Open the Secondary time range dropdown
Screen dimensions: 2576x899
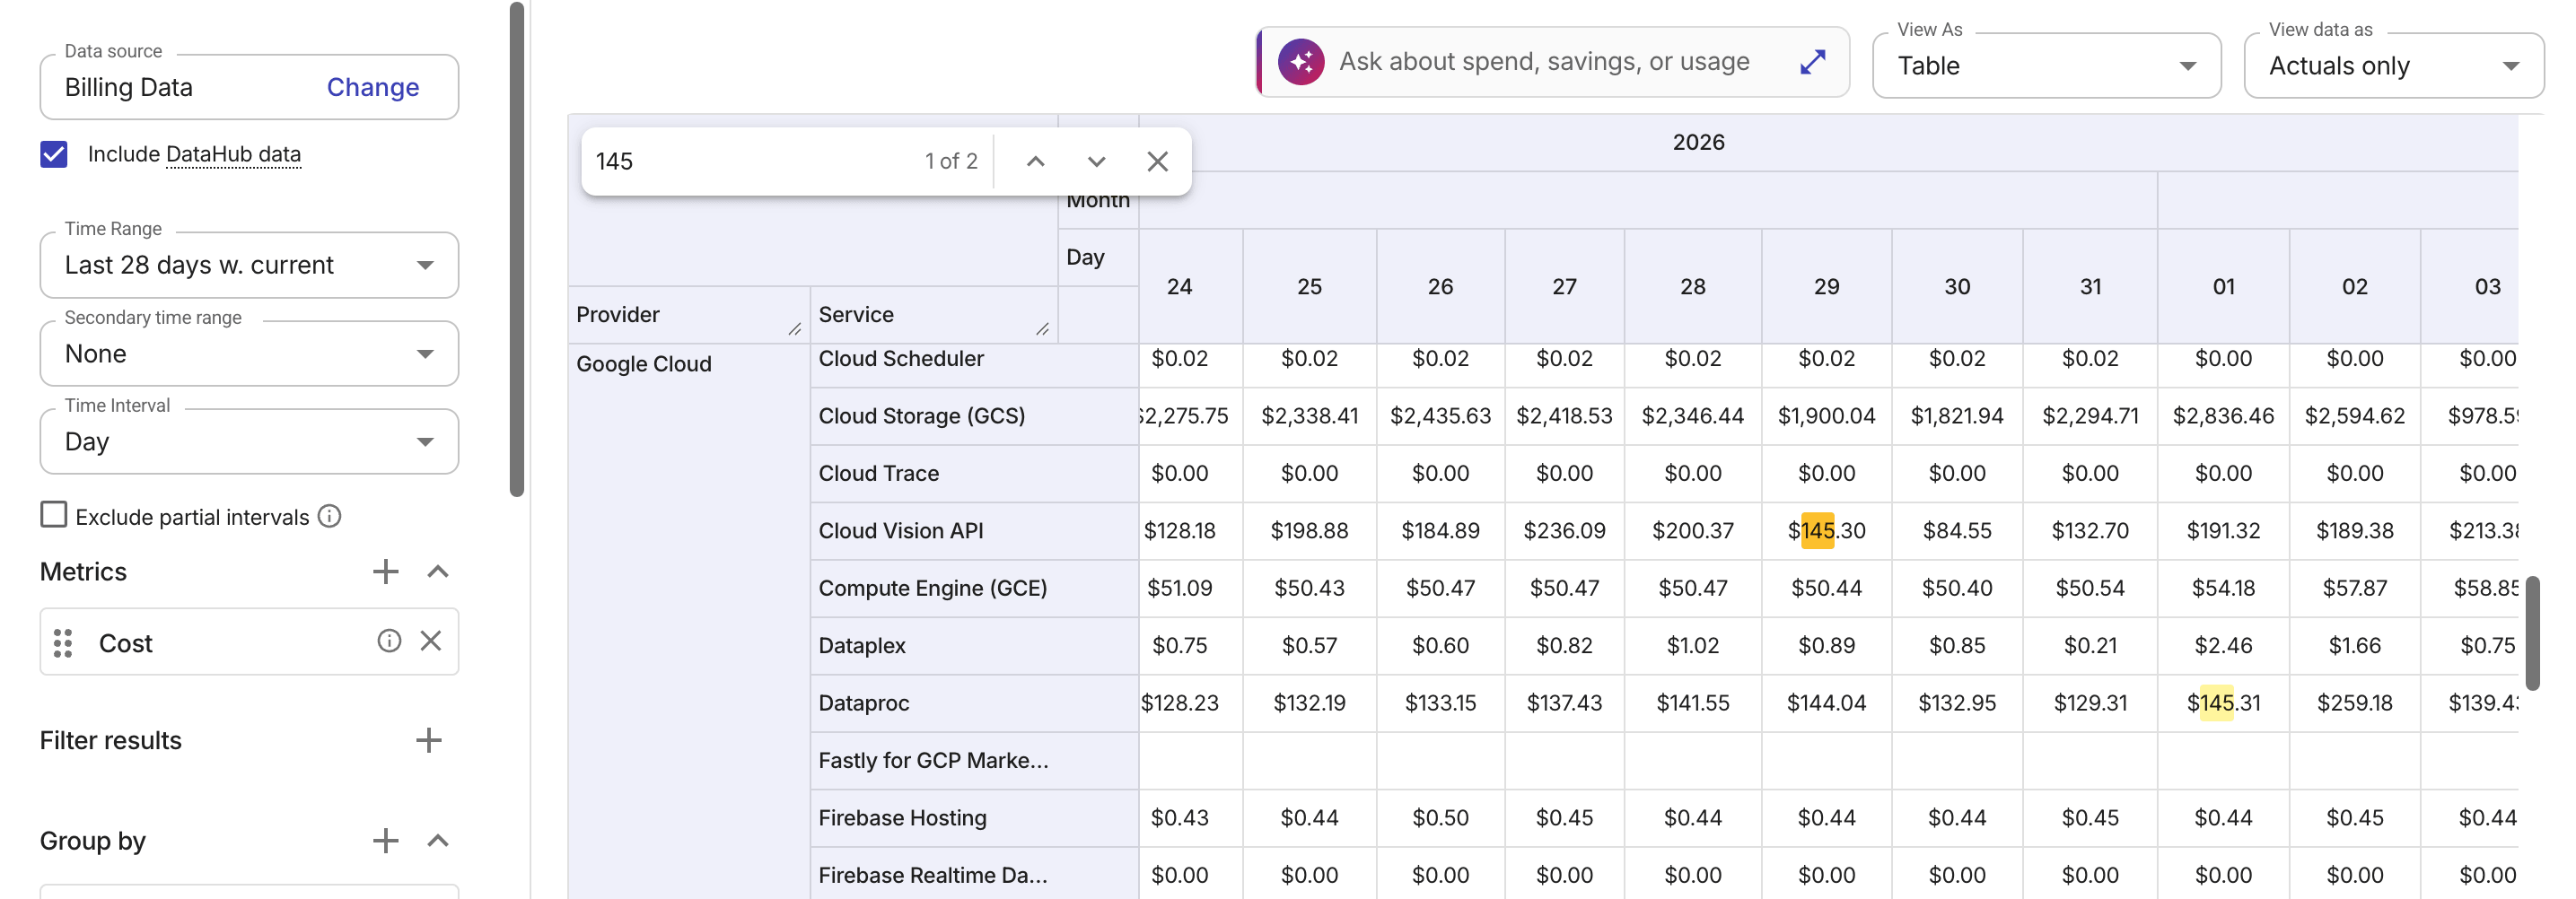(x=249, y=354)
